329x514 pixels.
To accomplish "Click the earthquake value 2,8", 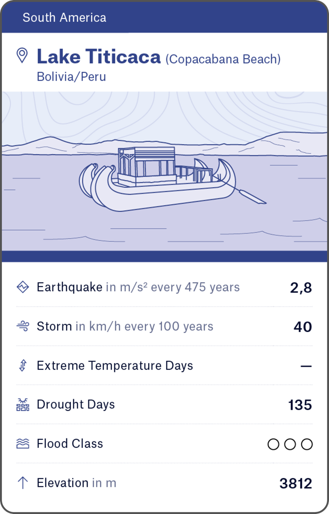I will [301, 287].
